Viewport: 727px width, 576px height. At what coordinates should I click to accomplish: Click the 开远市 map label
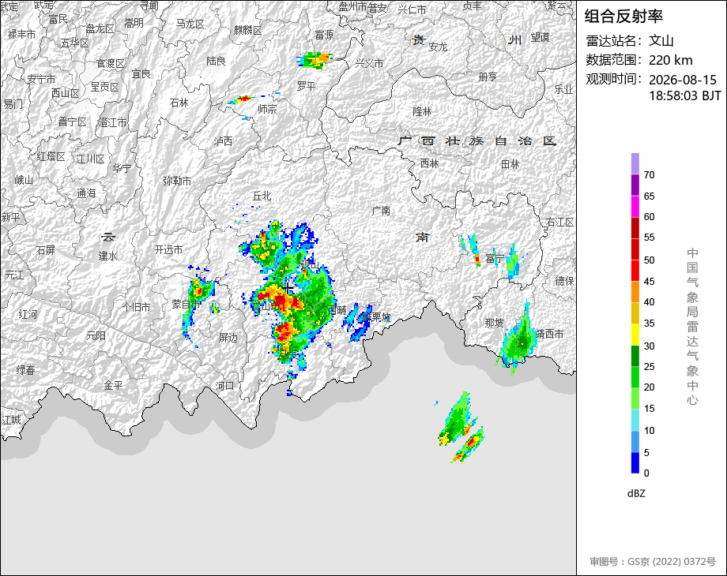coord(169,250)
